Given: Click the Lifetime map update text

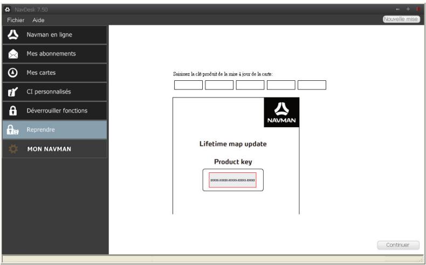Looking at the screenshot, I should point(233,144).
